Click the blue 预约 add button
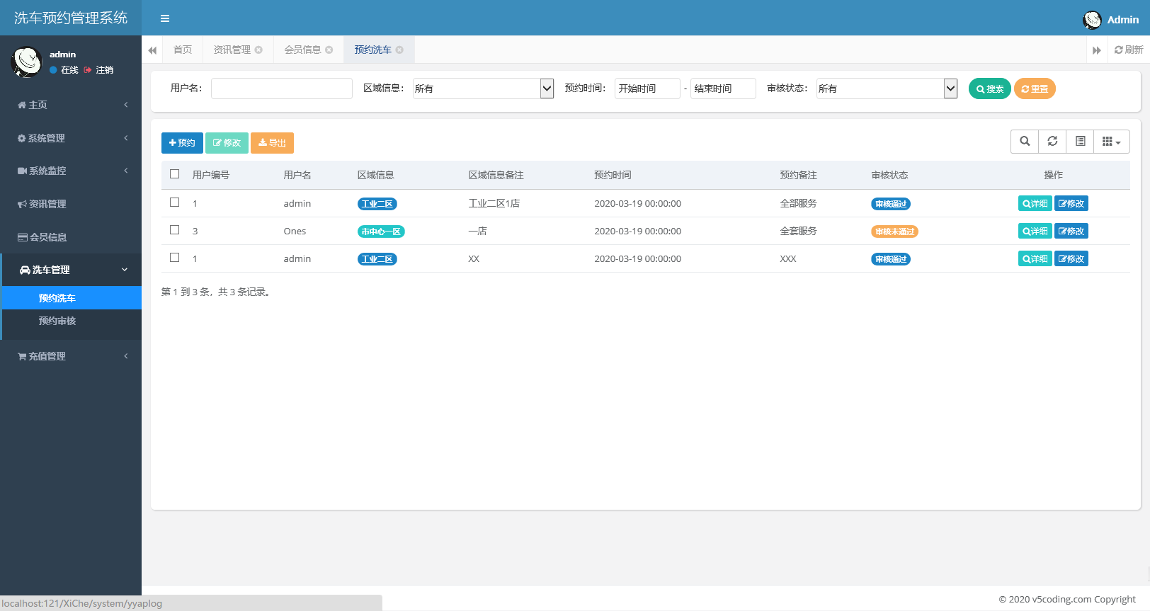The image size is (1150, 611). (182, 143)
